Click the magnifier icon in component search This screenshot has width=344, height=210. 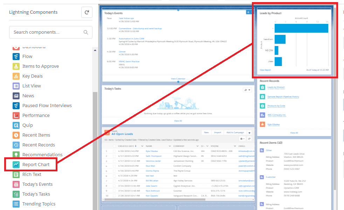pyautogui.click(x=86, y=32)
